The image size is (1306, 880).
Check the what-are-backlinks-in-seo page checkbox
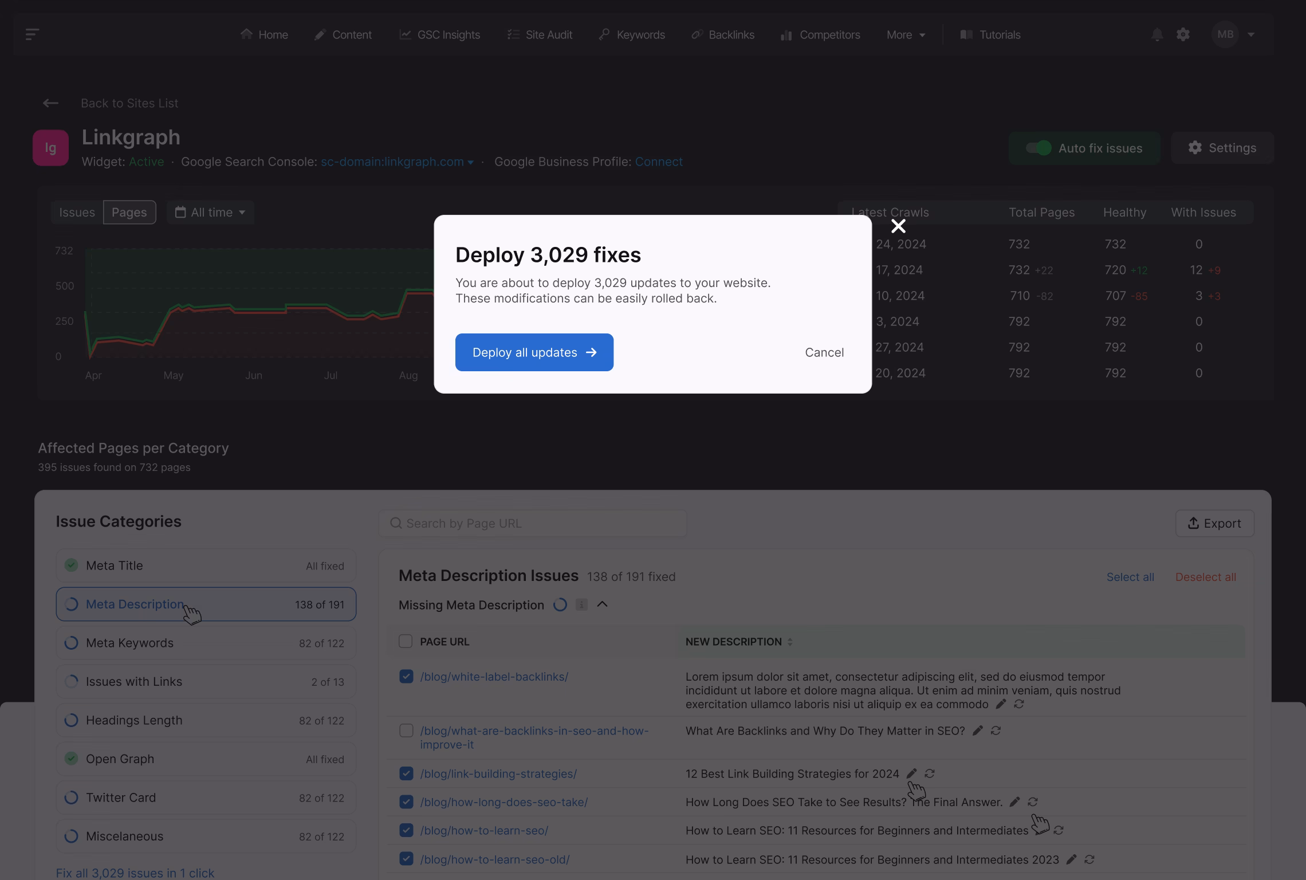(x=406, y=730)
